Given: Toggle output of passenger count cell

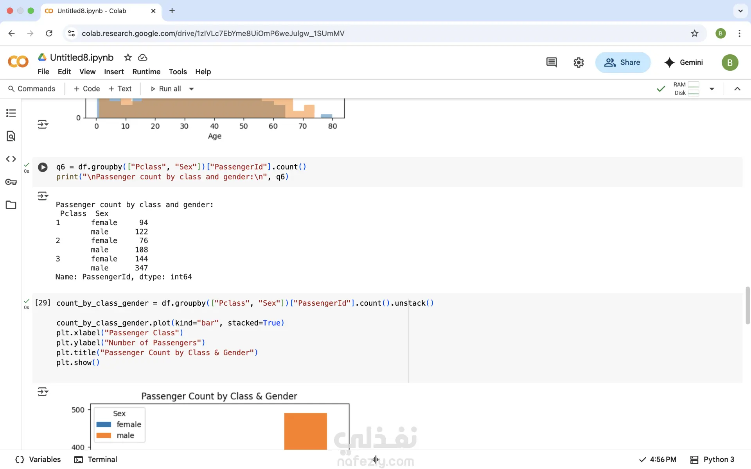Looking at the screenshot, I should pyautogui.click(x=43, y=196).
